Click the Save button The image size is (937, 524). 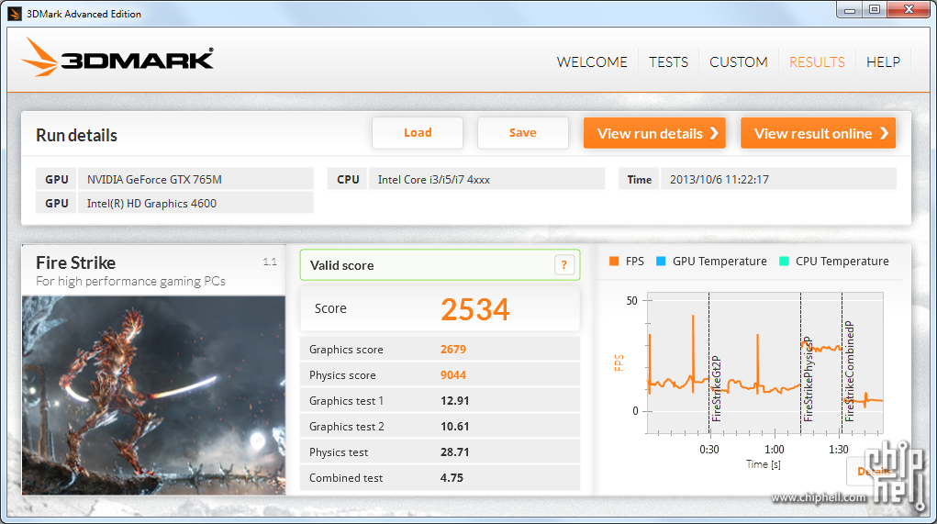[522, 133]
